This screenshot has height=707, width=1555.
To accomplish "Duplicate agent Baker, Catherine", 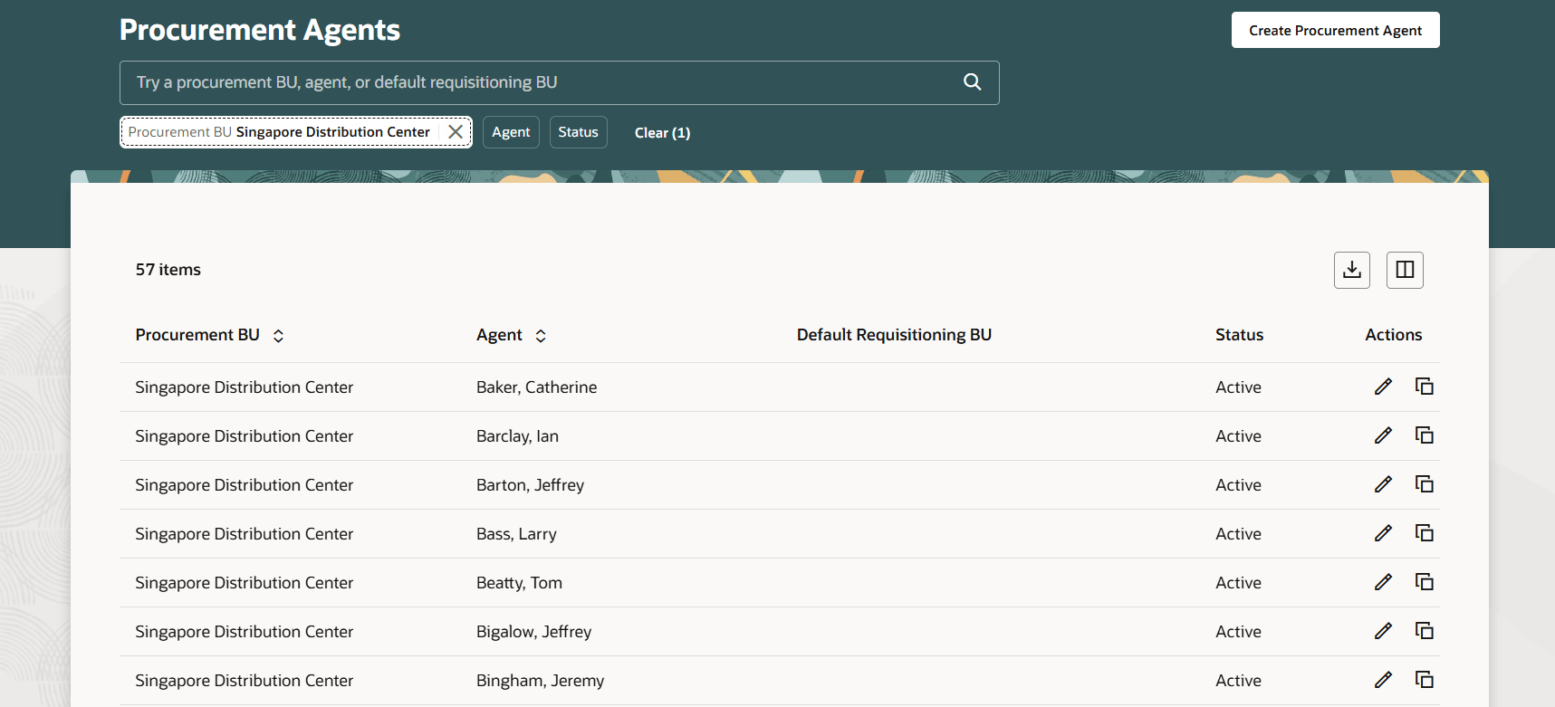I will click(x=1424, y=387).
